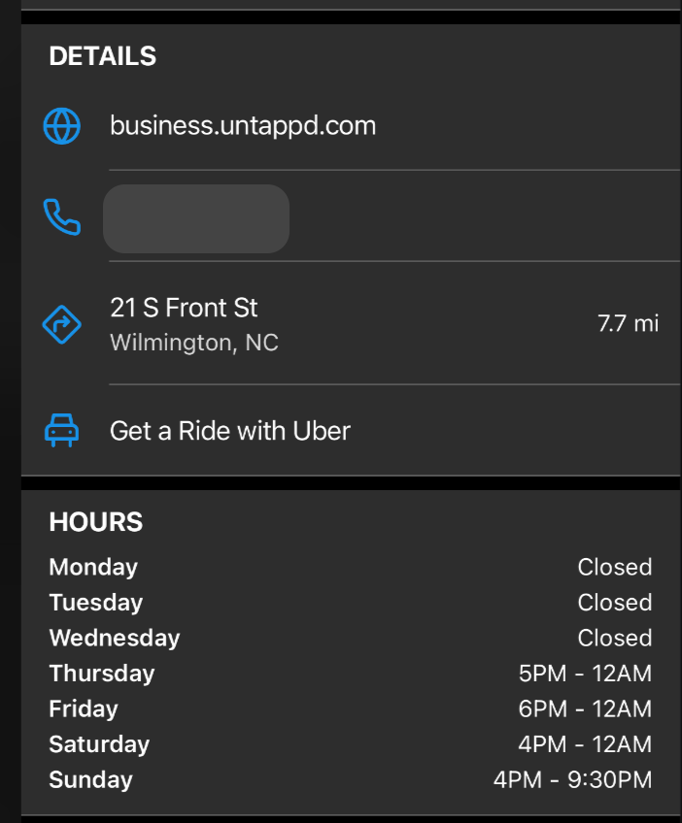Tap the DETAILS section heading
The height and width of the screenshot is (823, 682).
click(x=102, y=56)
